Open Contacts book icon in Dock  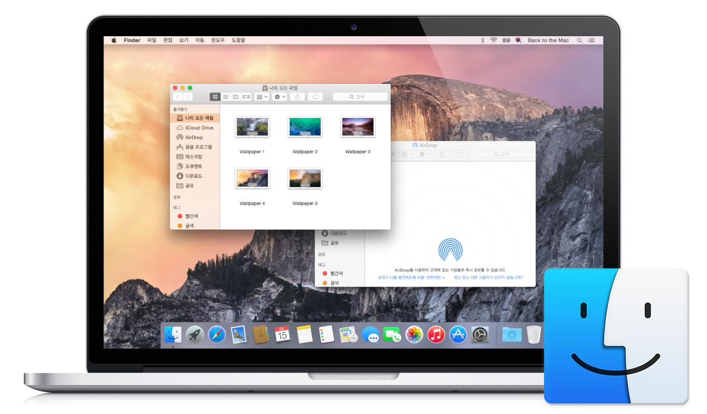click(260, 335)
